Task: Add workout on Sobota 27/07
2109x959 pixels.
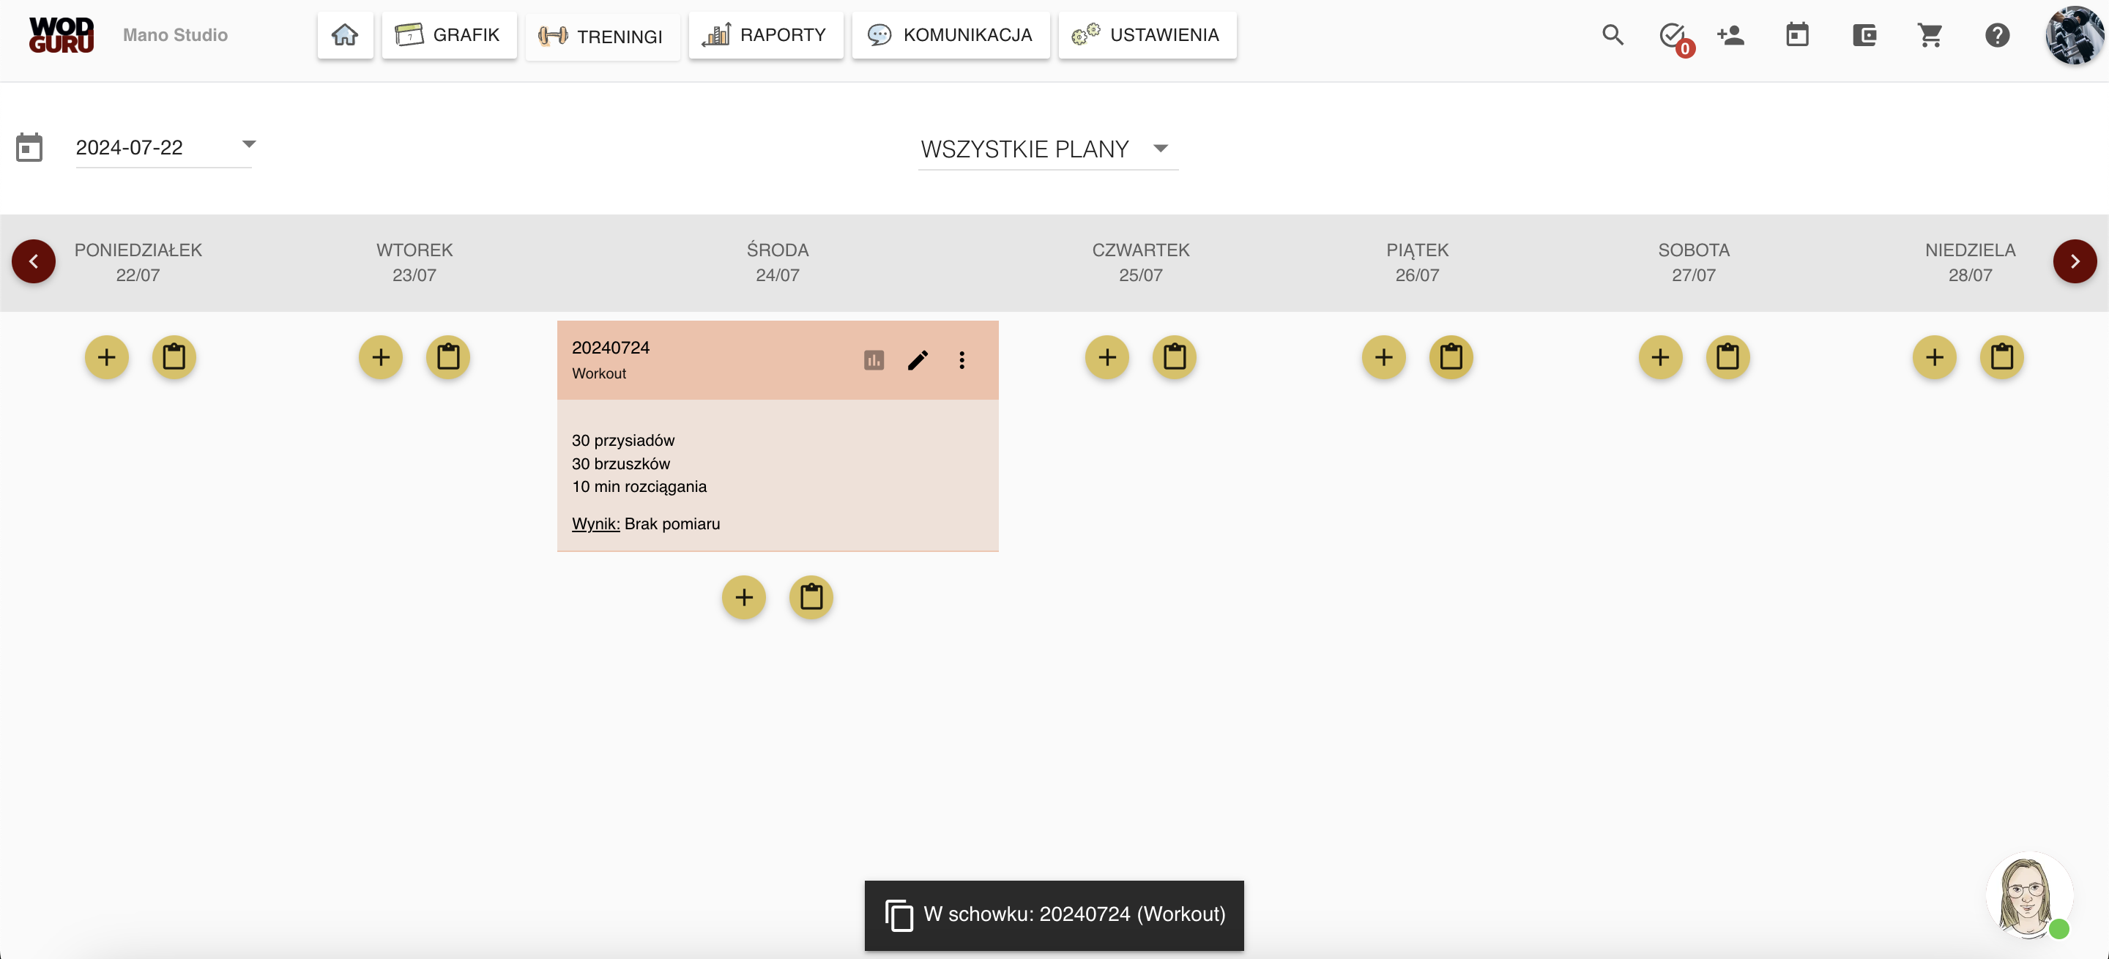Action: point(1660,357)
